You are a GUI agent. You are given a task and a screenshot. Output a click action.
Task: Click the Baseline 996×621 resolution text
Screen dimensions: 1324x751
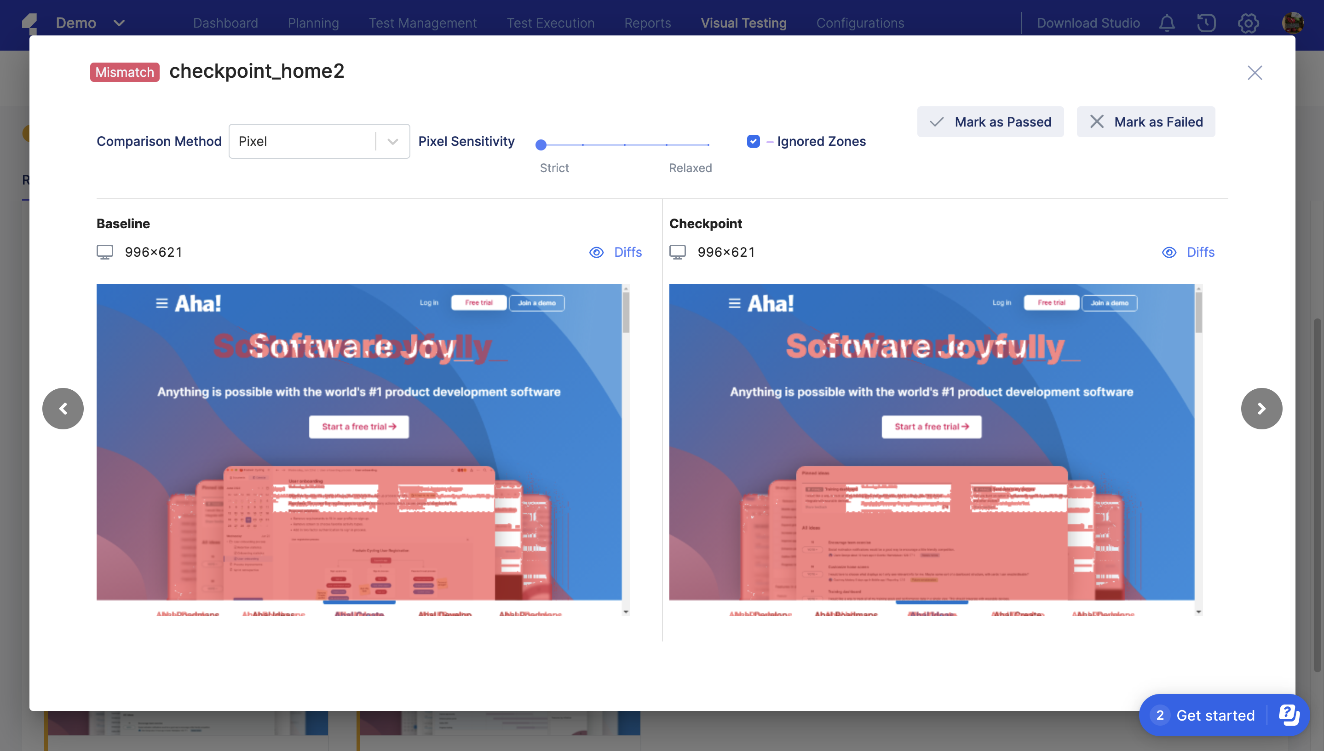click(x=154, y=252)
